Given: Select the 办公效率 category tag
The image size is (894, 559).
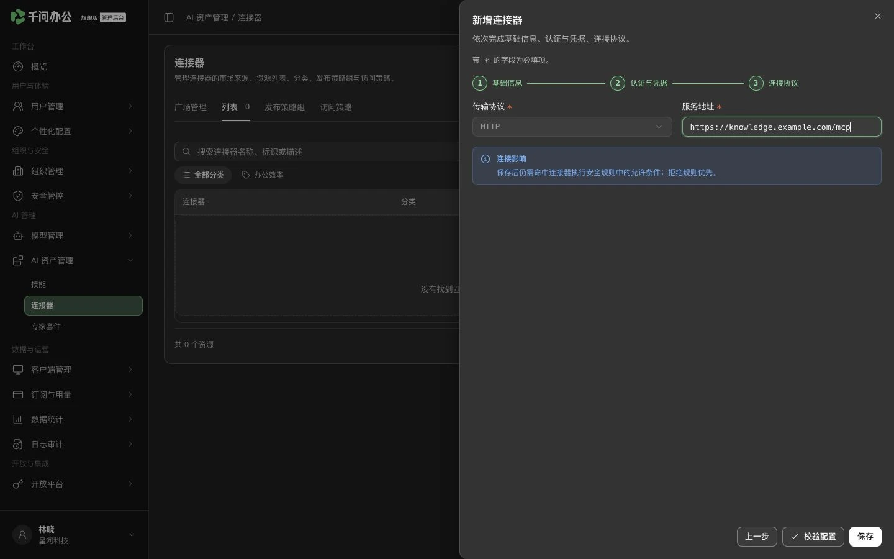Looking at the screenshot, I should [x=263, y=175].
